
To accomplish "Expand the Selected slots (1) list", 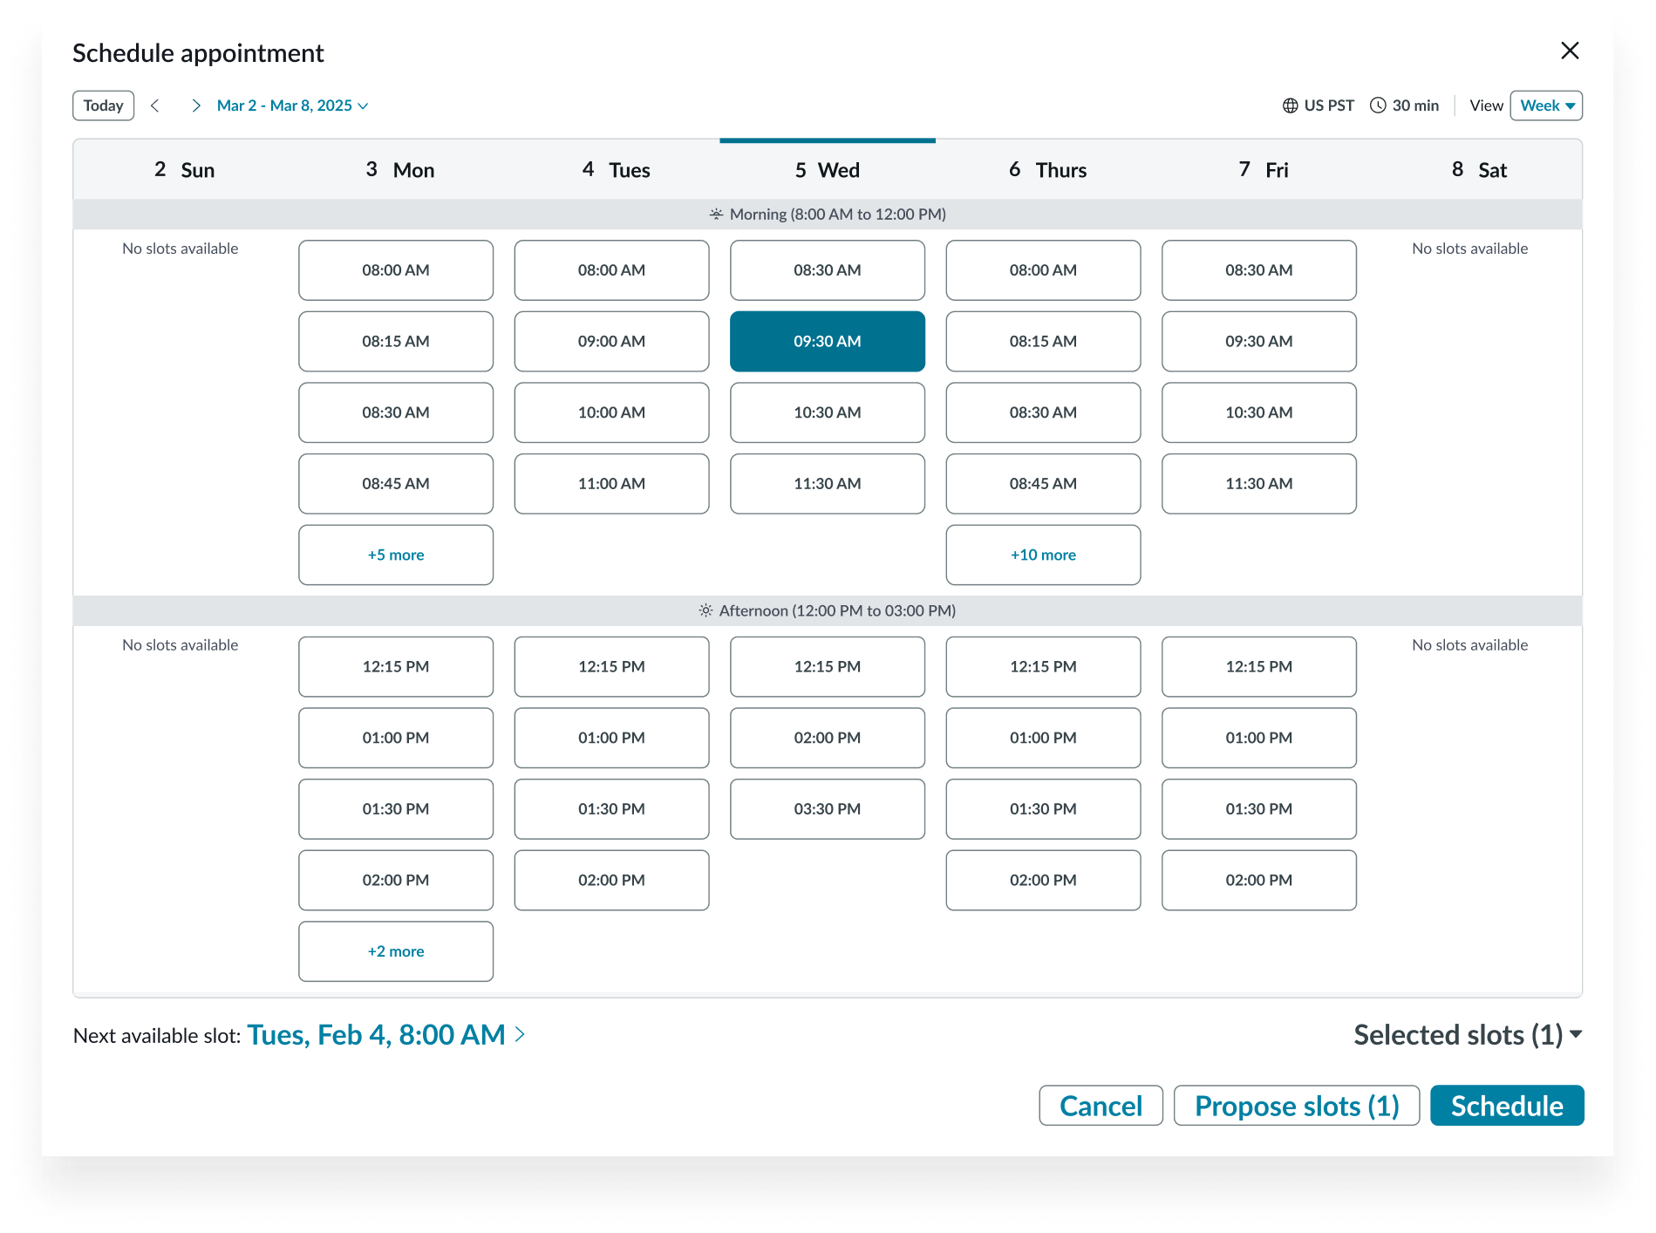I will 1467,1035.
